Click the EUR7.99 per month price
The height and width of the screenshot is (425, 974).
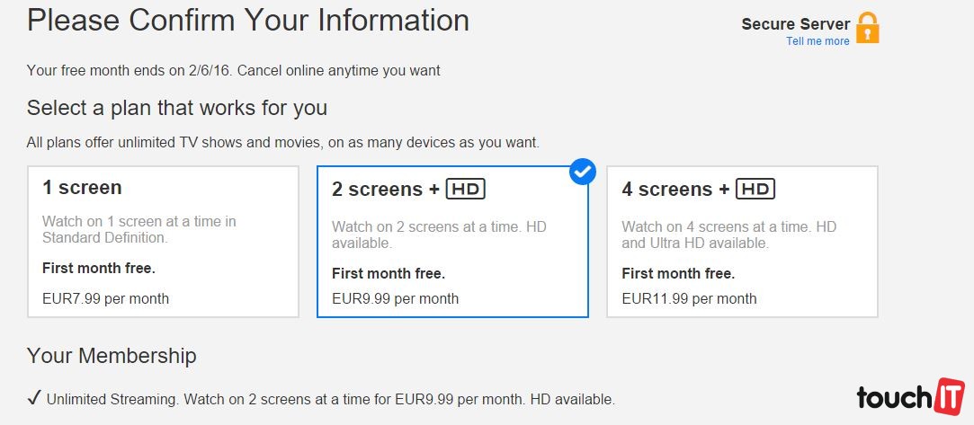point(105,298)
